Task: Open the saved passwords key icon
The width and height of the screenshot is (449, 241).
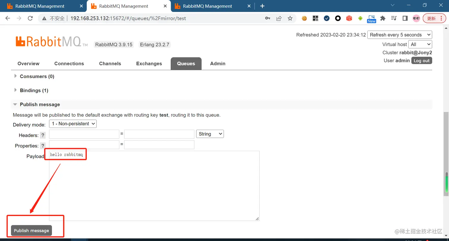Action: (x=268, y=18)
